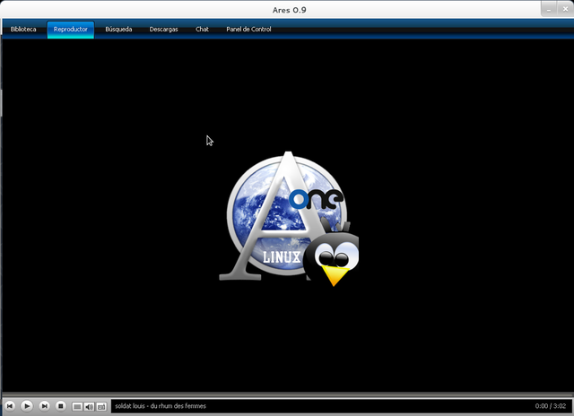This screenshot has width=574, height=416.
Task: Close the Ares 0.9 window
Action: [x=565, y=10]
